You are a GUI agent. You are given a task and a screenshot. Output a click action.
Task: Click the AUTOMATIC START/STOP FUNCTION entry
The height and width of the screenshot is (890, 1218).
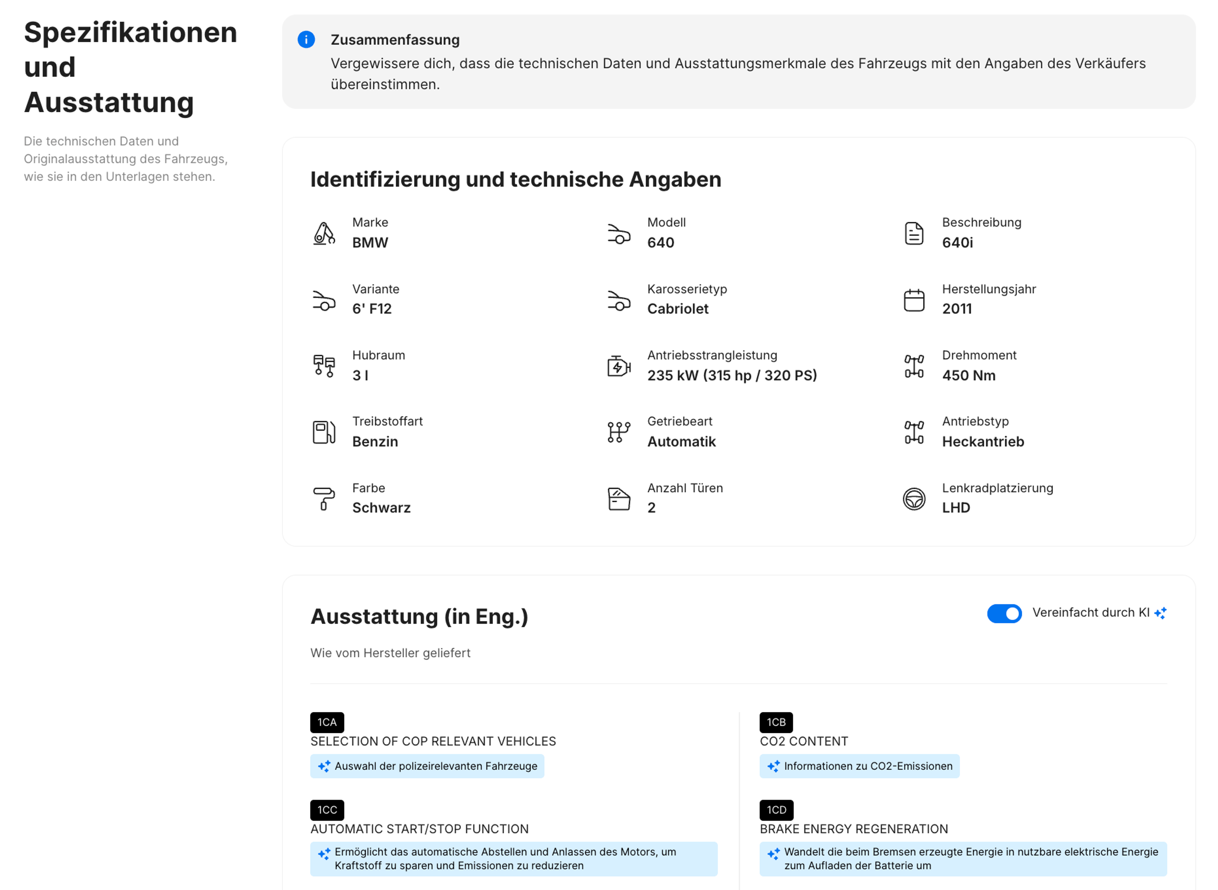[x=419, y=828]
